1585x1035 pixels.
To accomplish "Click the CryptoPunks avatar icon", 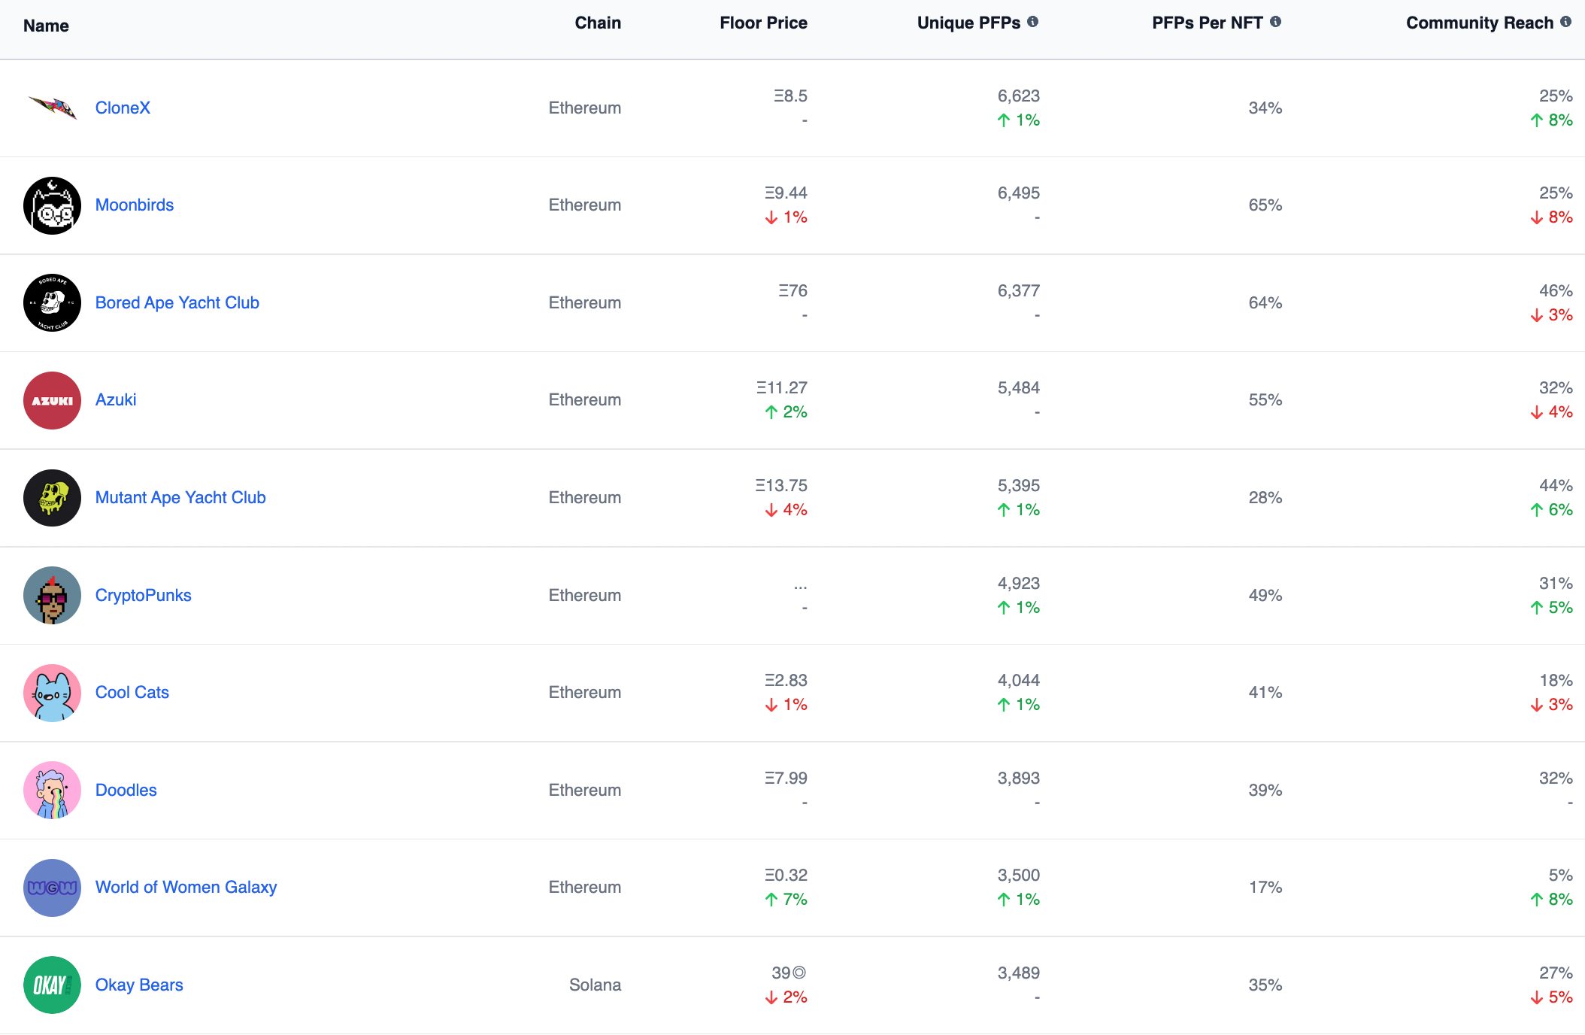I will coord(52,595).
